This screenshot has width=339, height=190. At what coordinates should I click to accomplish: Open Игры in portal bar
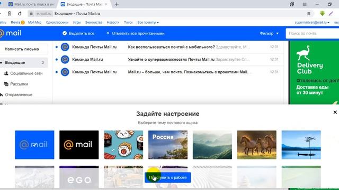coord(77,22)
